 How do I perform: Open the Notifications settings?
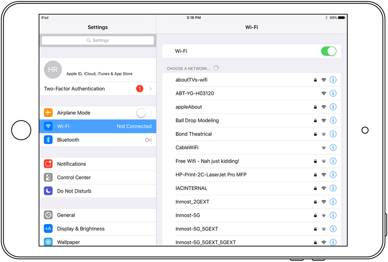98,164
